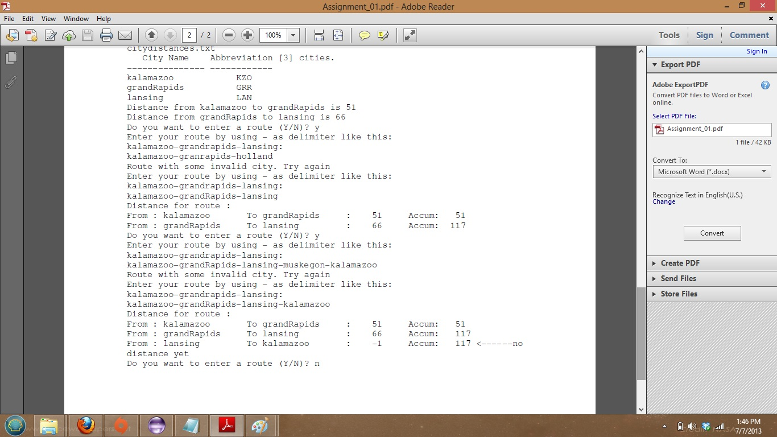Click the line 'kalamazoo-grandRapids-lansing-muskegon-kalamazoo'
777x437 pixels.
coord(251,265)
